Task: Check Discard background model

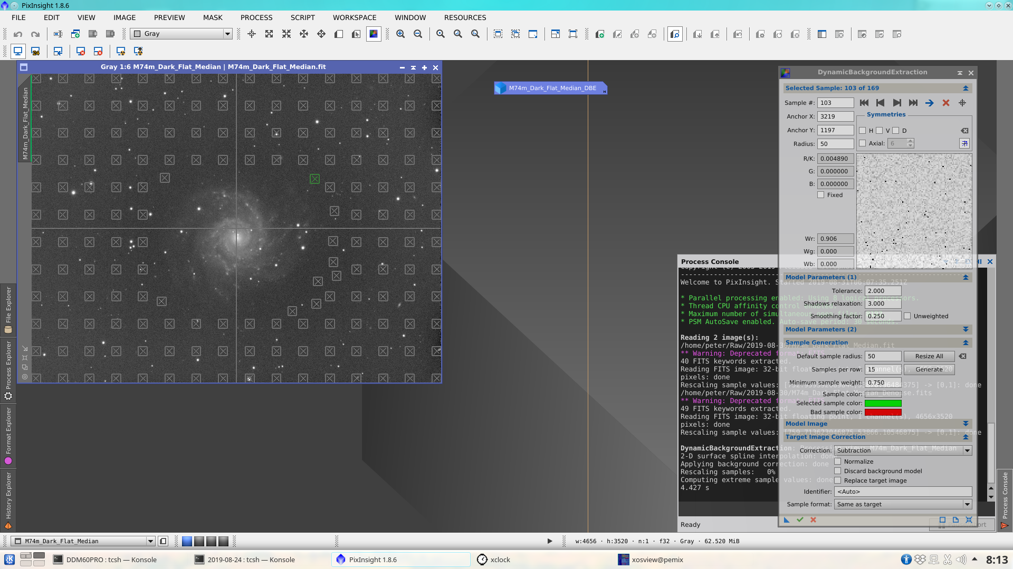Action: (837, 471)
